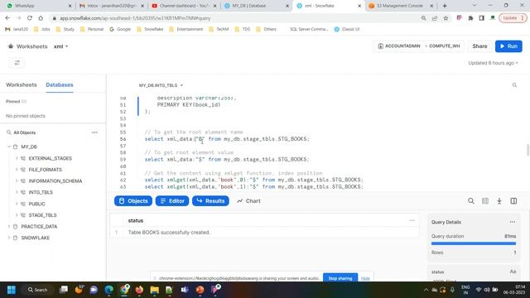
Task: Click Stop sharing in the screen share bar
Action: [340, 278]
